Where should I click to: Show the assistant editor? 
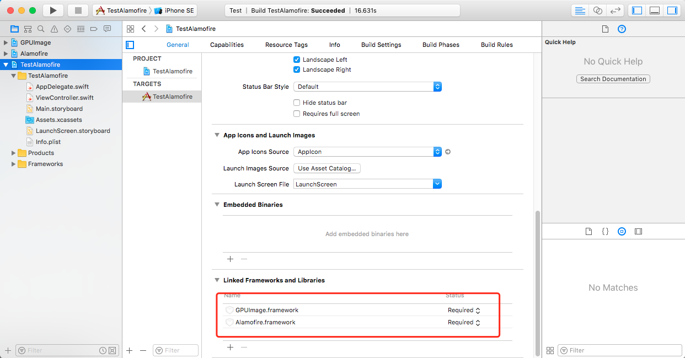click(597, 10)
